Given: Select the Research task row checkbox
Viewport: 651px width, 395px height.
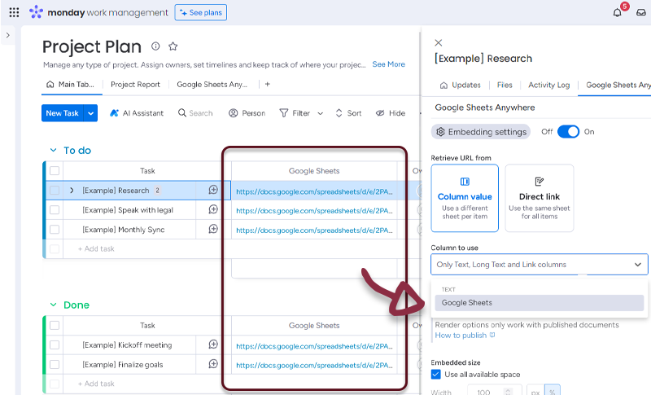Looking at the screenshot, I should [55, 191].
